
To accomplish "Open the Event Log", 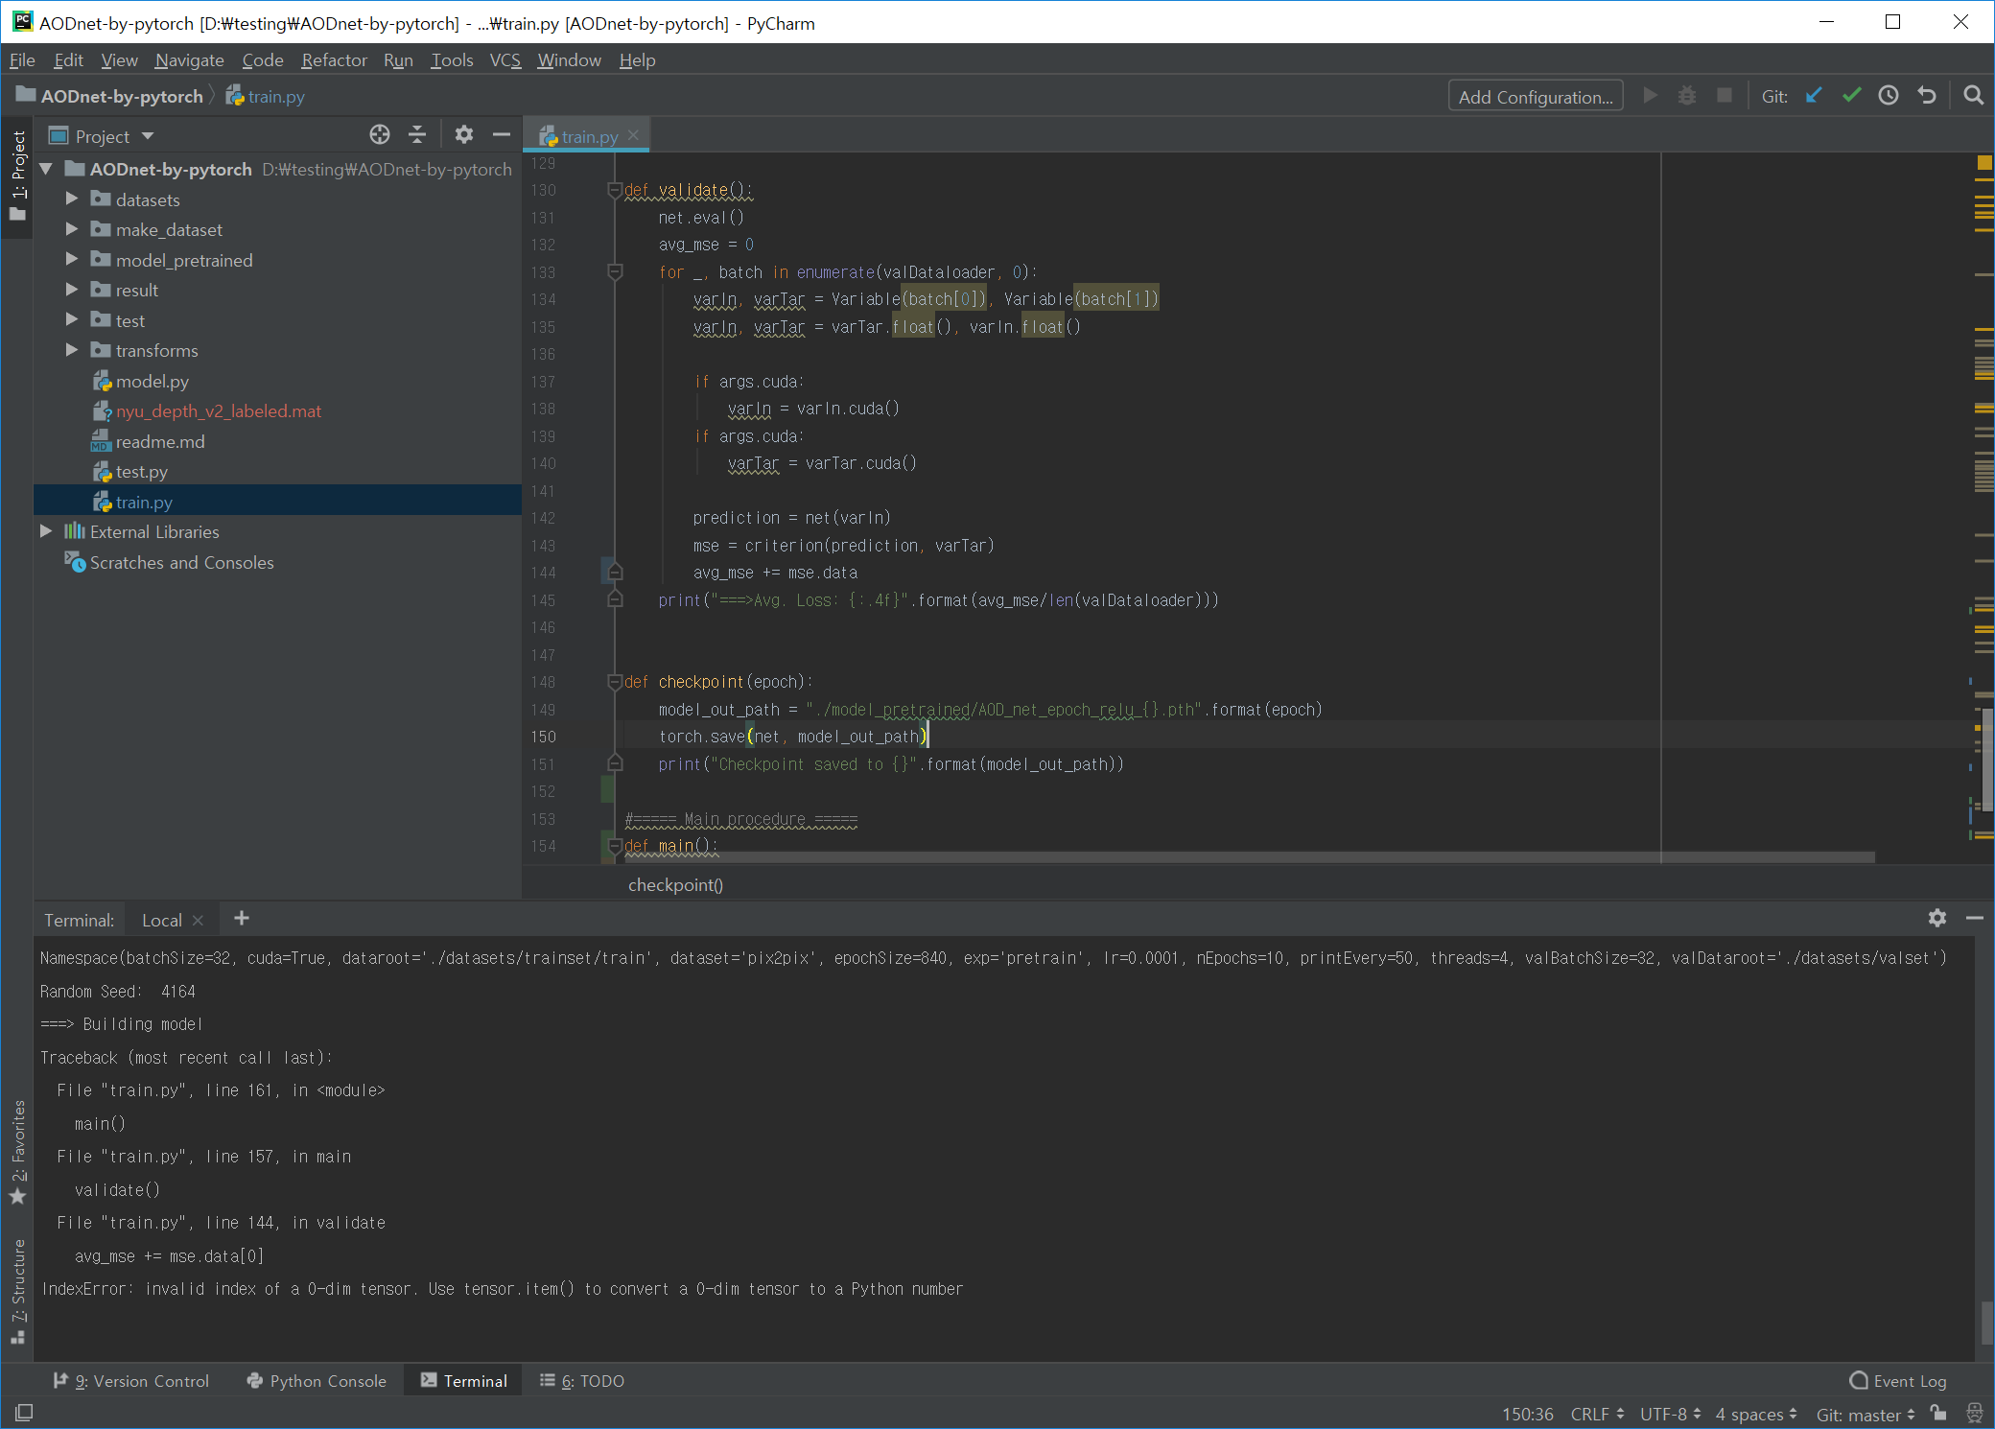I will point(1898,1381).
